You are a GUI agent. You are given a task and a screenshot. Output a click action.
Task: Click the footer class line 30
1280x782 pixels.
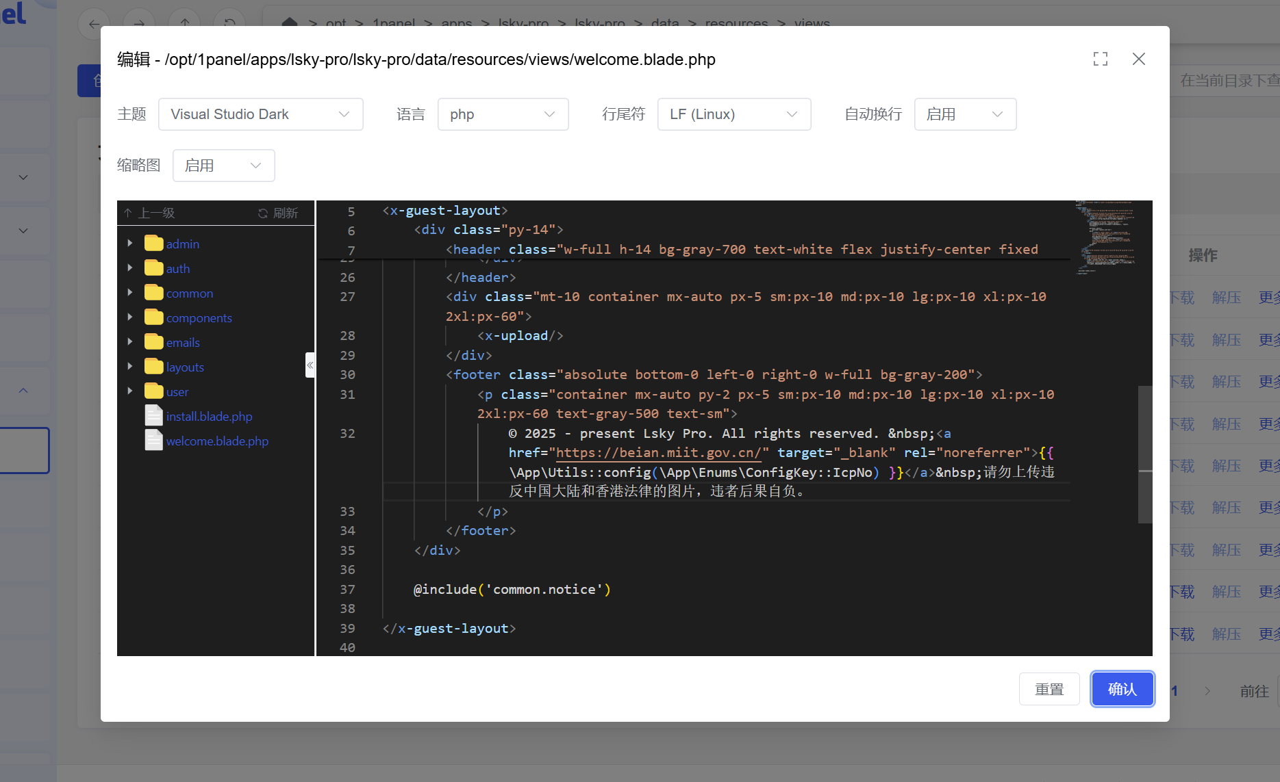714,375
